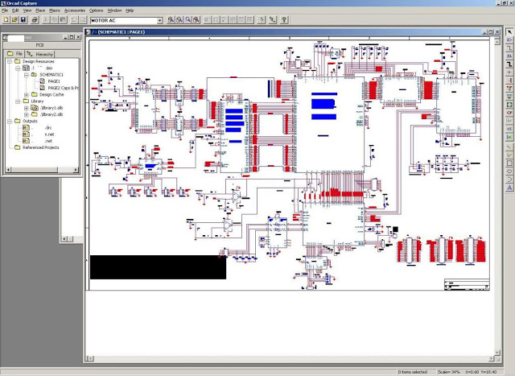Expand the Design Cache folder

point(25,94)
